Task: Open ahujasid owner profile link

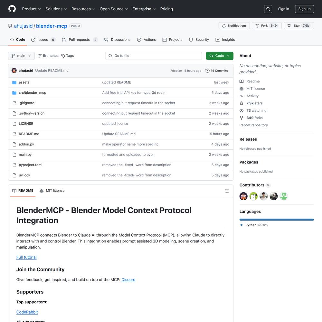Action: tap(23, 26)
